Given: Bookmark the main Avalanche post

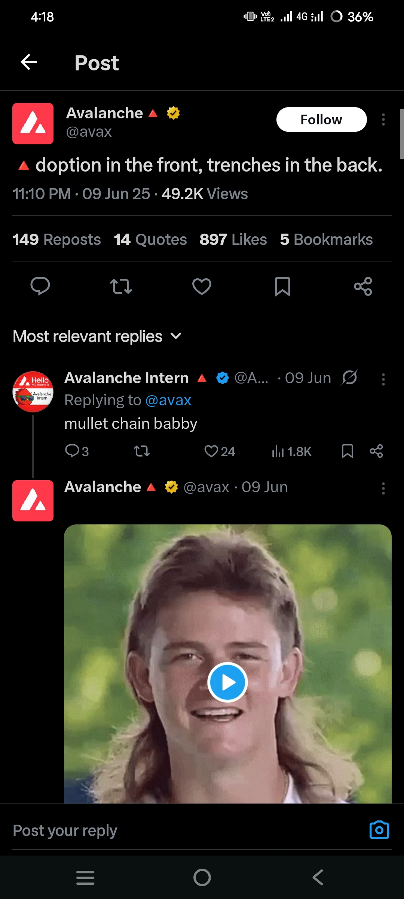Looking at the screenshot, I should 282,287.
